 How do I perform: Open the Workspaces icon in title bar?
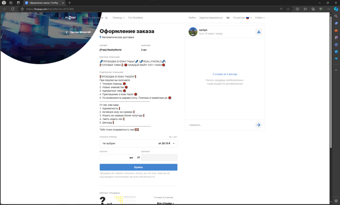coord(11,3)
